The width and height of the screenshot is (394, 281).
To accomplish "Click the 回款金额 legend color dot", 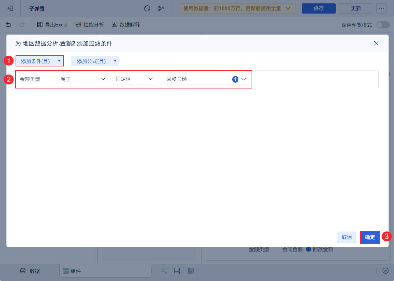I will [x=309, y=249].
